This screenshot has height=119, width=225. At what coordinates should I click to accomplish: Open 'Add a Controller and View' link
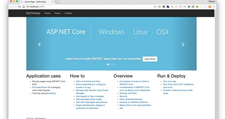pyautogui.click(x=88, y=81)
